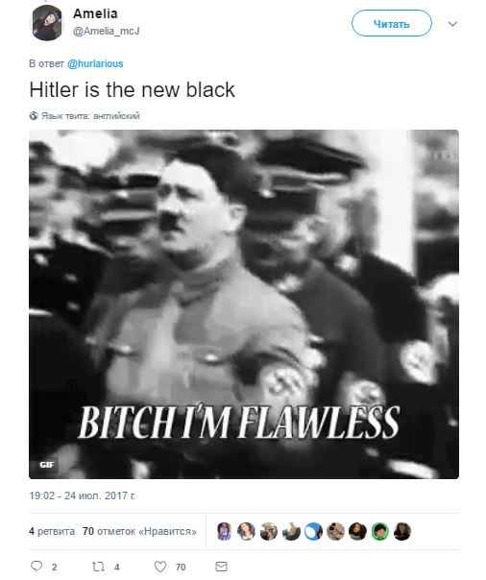This screenshot has width=486, height=580.
Task: Click the globe icon beside tweet language
Action: (x=34, y=116)
